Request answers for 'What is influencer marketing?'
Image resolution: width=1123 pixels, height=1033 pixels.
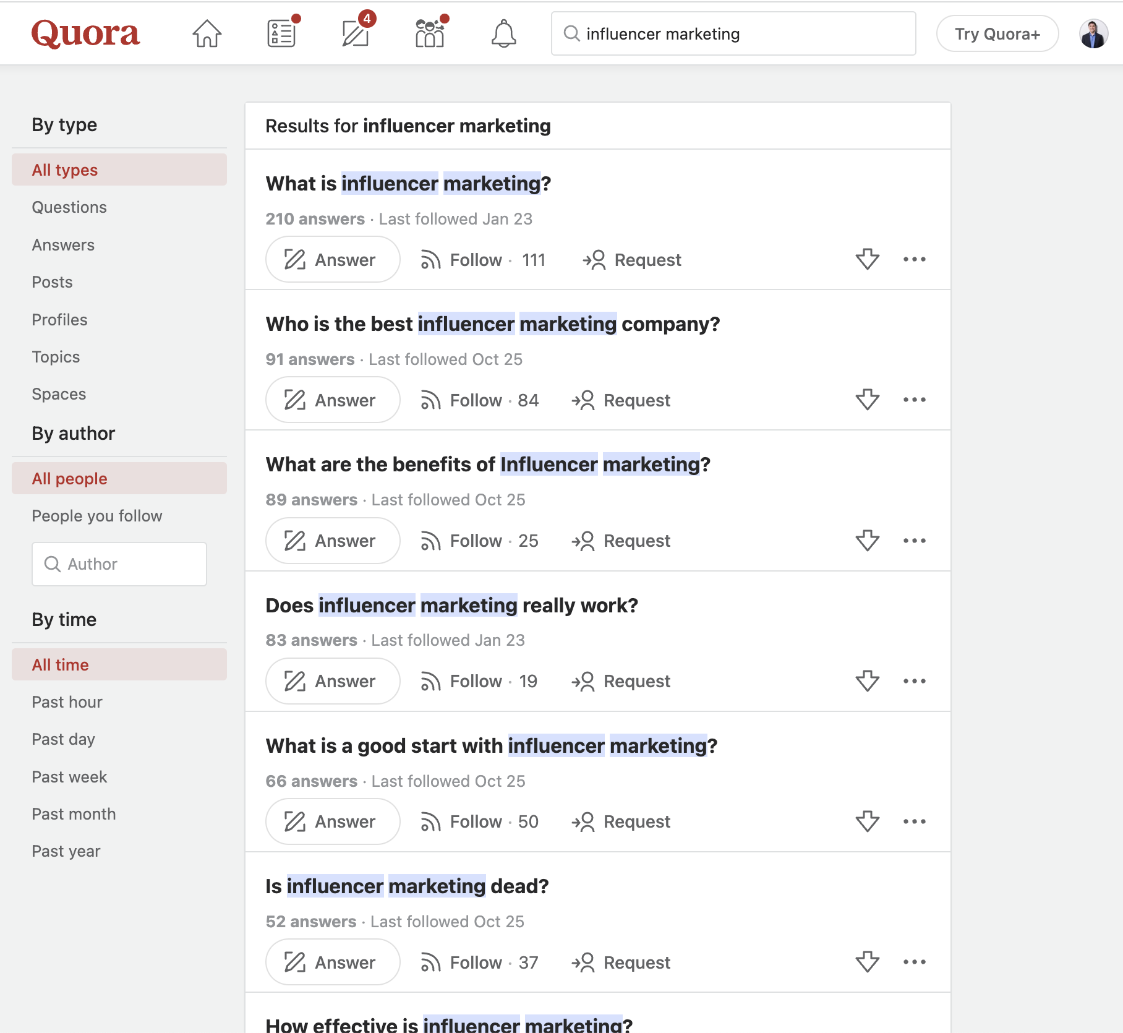click(631, 260)
